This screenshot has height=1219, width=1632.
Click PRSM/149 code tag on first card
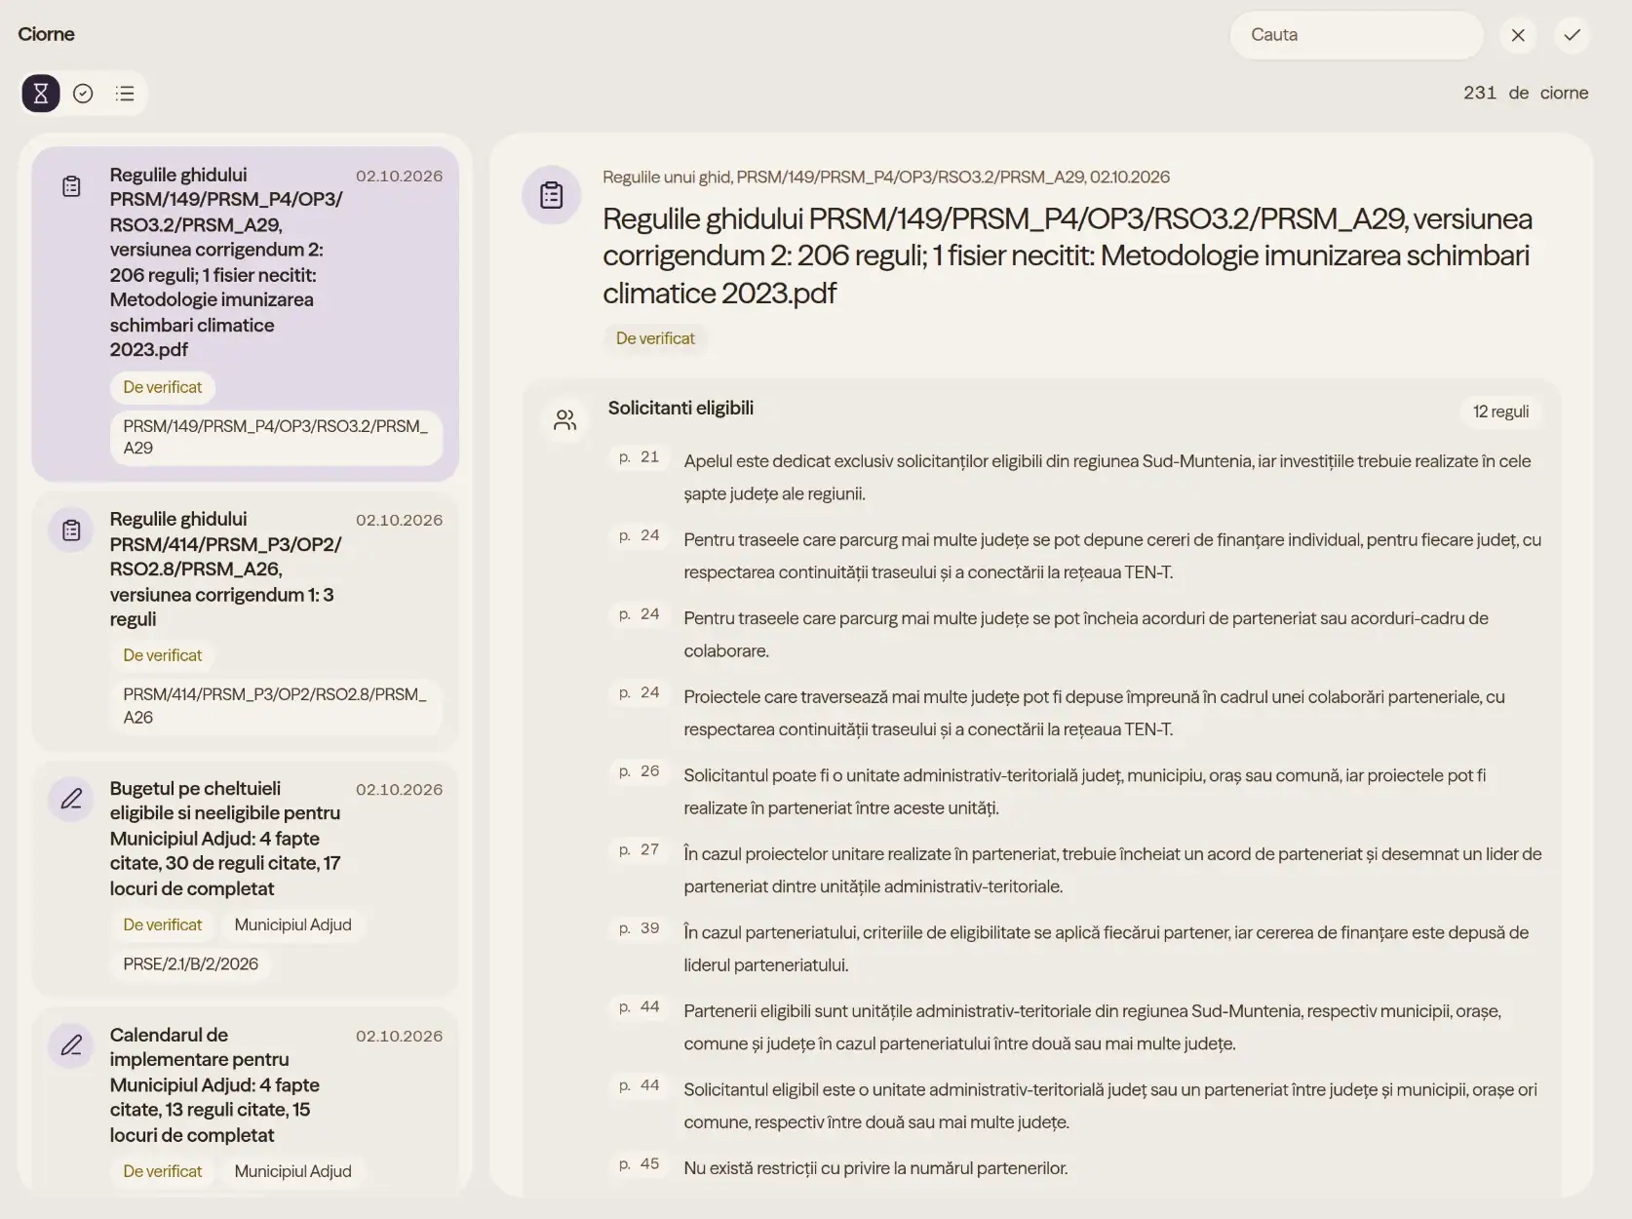[x=276, y=437]
